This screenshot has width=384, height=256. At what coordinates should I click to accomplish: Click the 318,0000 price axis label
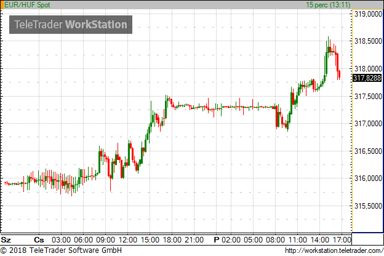368,69
